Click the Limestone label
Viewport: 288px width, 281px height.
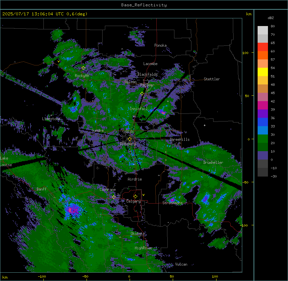(x=51, y=119)
